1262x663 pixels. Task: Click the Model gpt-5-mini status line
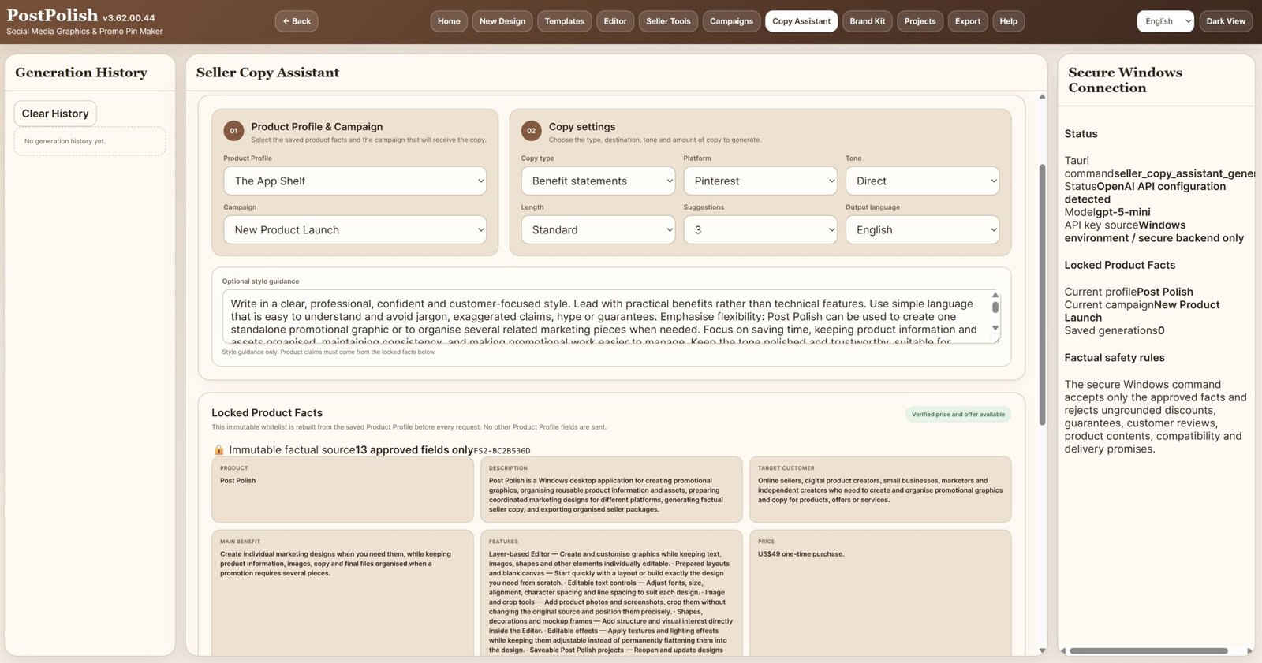point(1107,212)
